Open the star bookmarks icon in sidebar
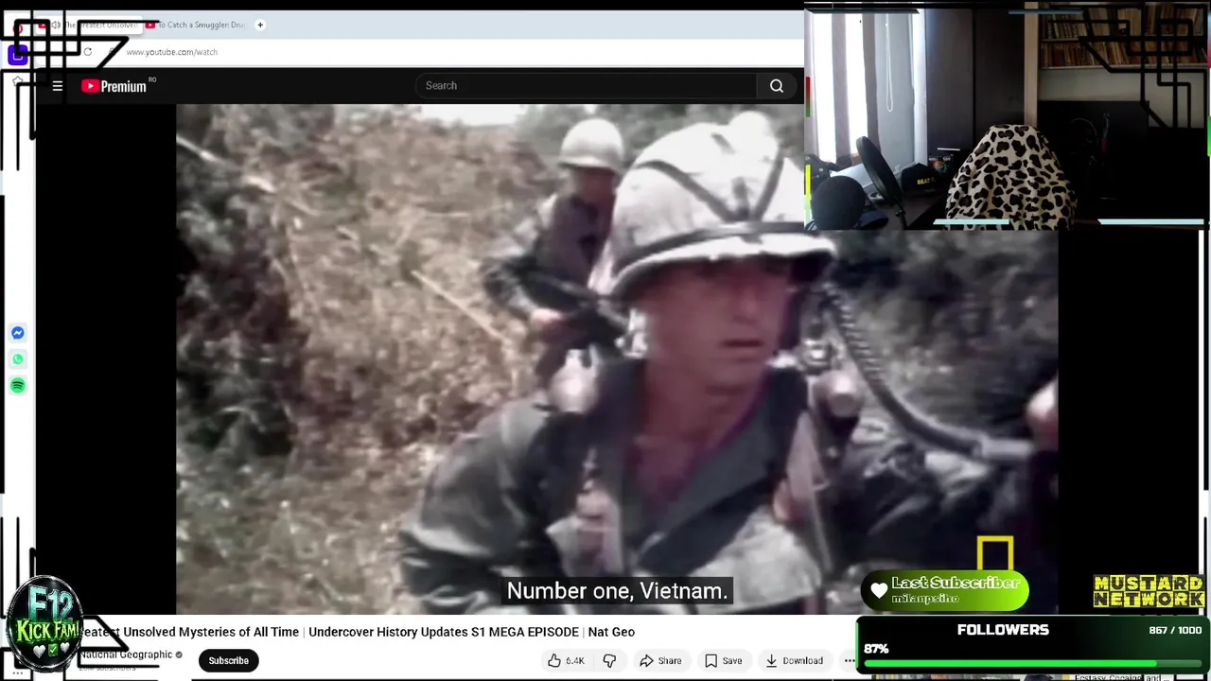1211x681 pixels. 17,82
